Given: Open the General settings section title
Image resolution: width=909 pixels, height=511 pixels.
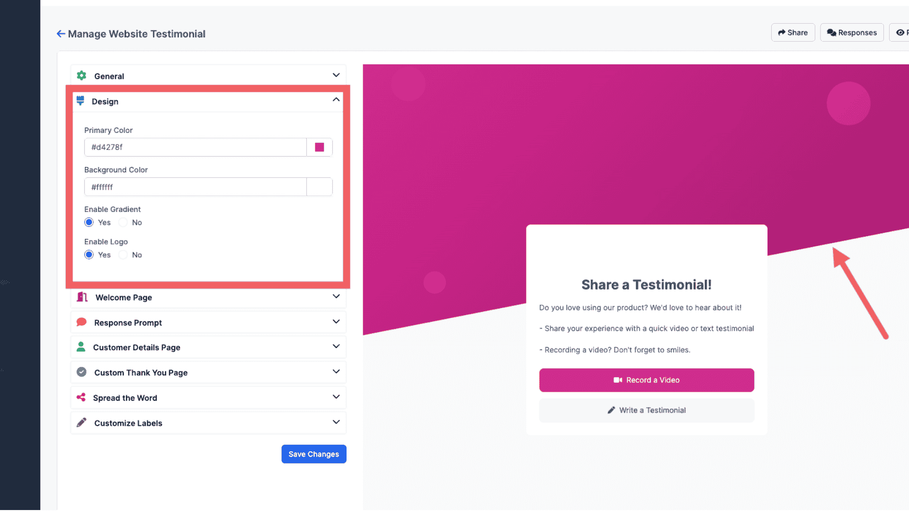Looking at the screenshot, I should tap(109, 76).
